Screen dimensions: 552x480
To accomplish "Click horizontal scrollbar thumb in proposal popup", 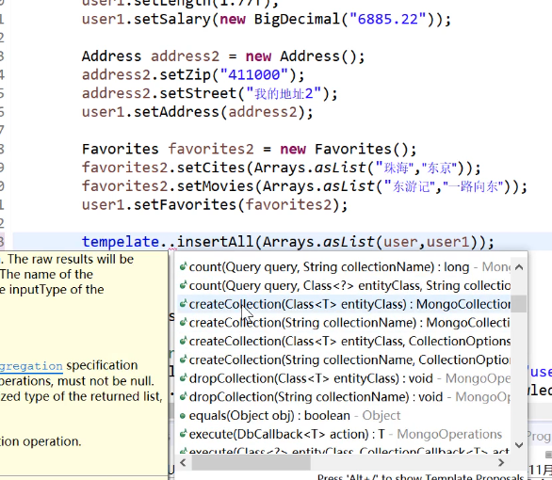I will coord(251,463).
